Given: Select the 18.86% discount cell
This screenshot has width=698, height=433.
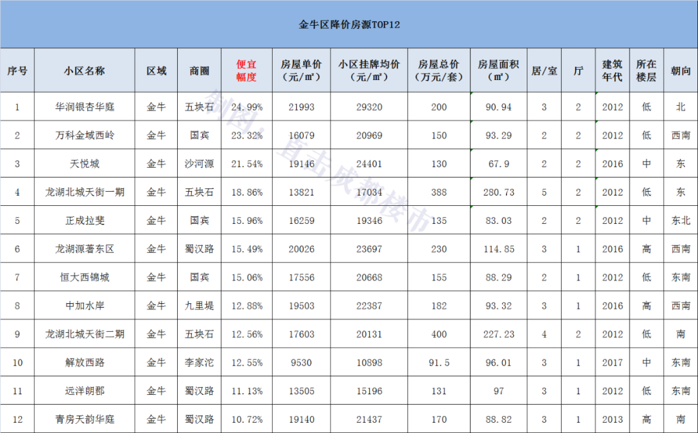Looking at the screenshot, I should tap(247, 192).
